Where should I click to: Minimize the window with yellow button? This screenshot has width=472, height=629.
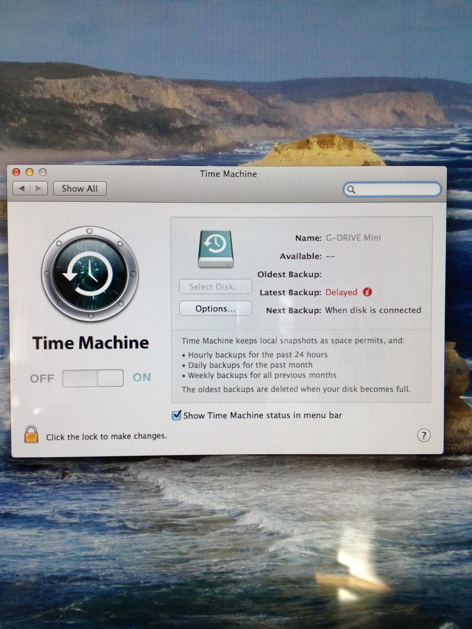tap(29, 172)
